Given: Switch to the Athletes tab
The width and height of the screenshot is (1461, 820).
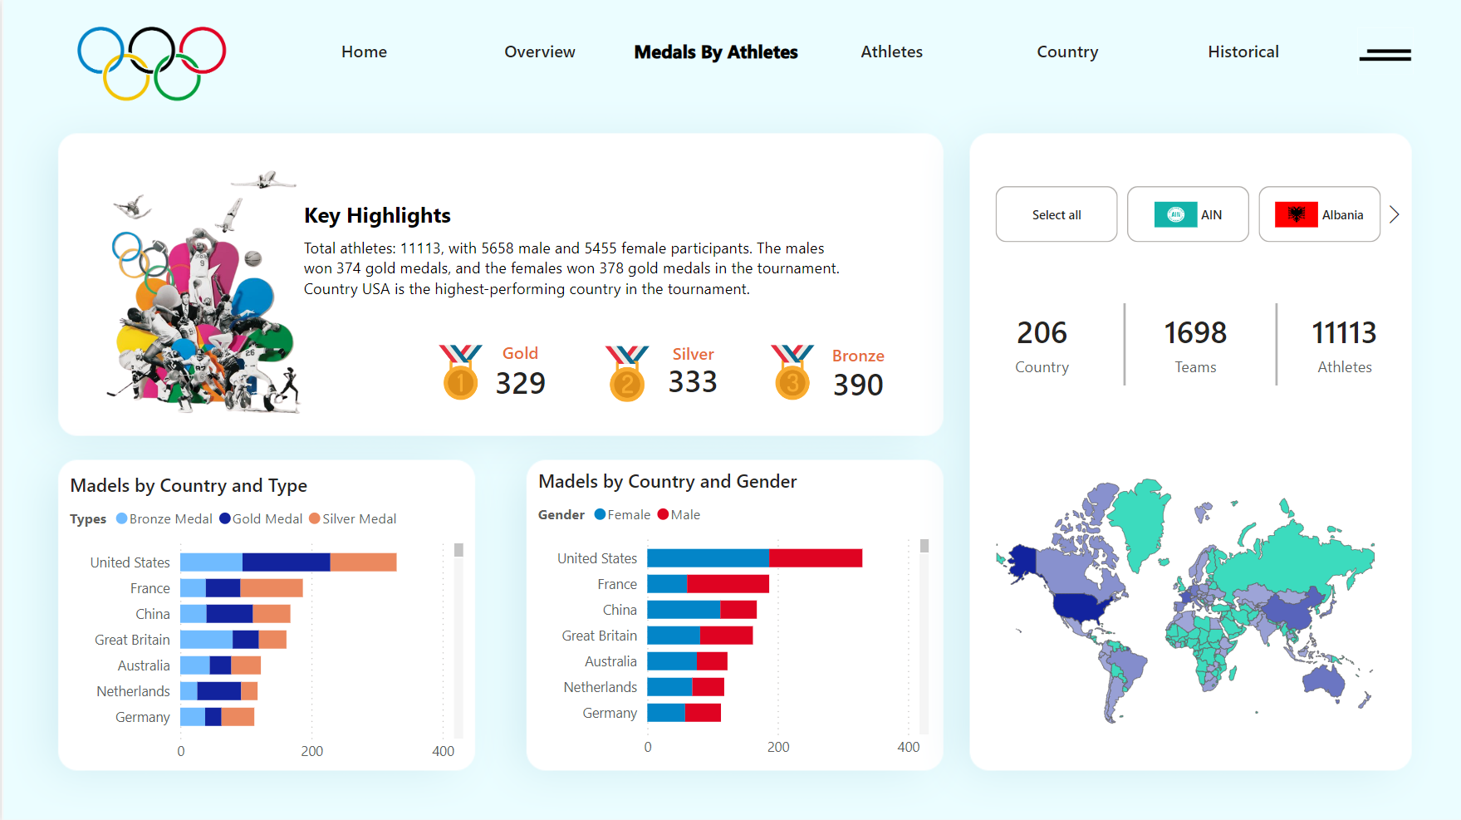Looking at the screenshot, I should point(891,52).
